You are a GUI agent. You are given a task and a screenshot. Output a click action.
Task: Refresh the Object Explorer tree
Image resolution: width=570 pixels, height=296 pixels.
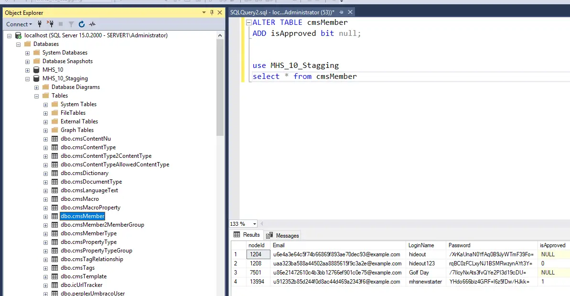[x=82, y=24]
